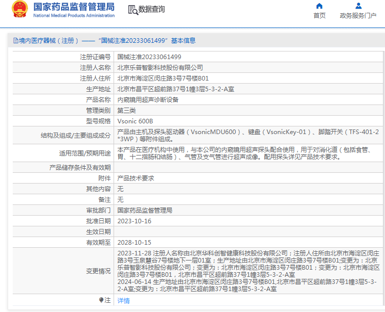Go to 首页 label
Screen dimensions: 385x312
pos(319,16)
